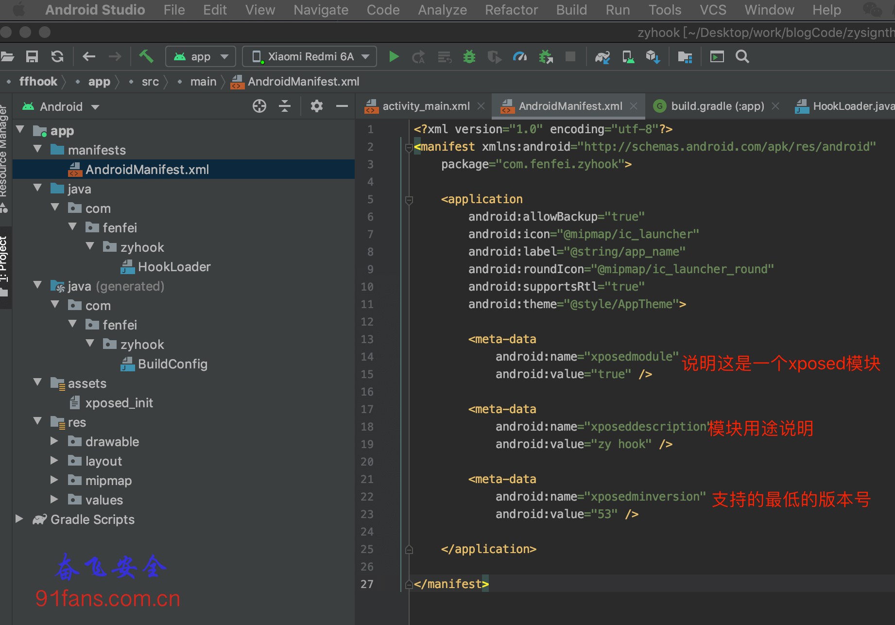Expand the layout folder
This screenshot has width=895, height=625.
54,461
